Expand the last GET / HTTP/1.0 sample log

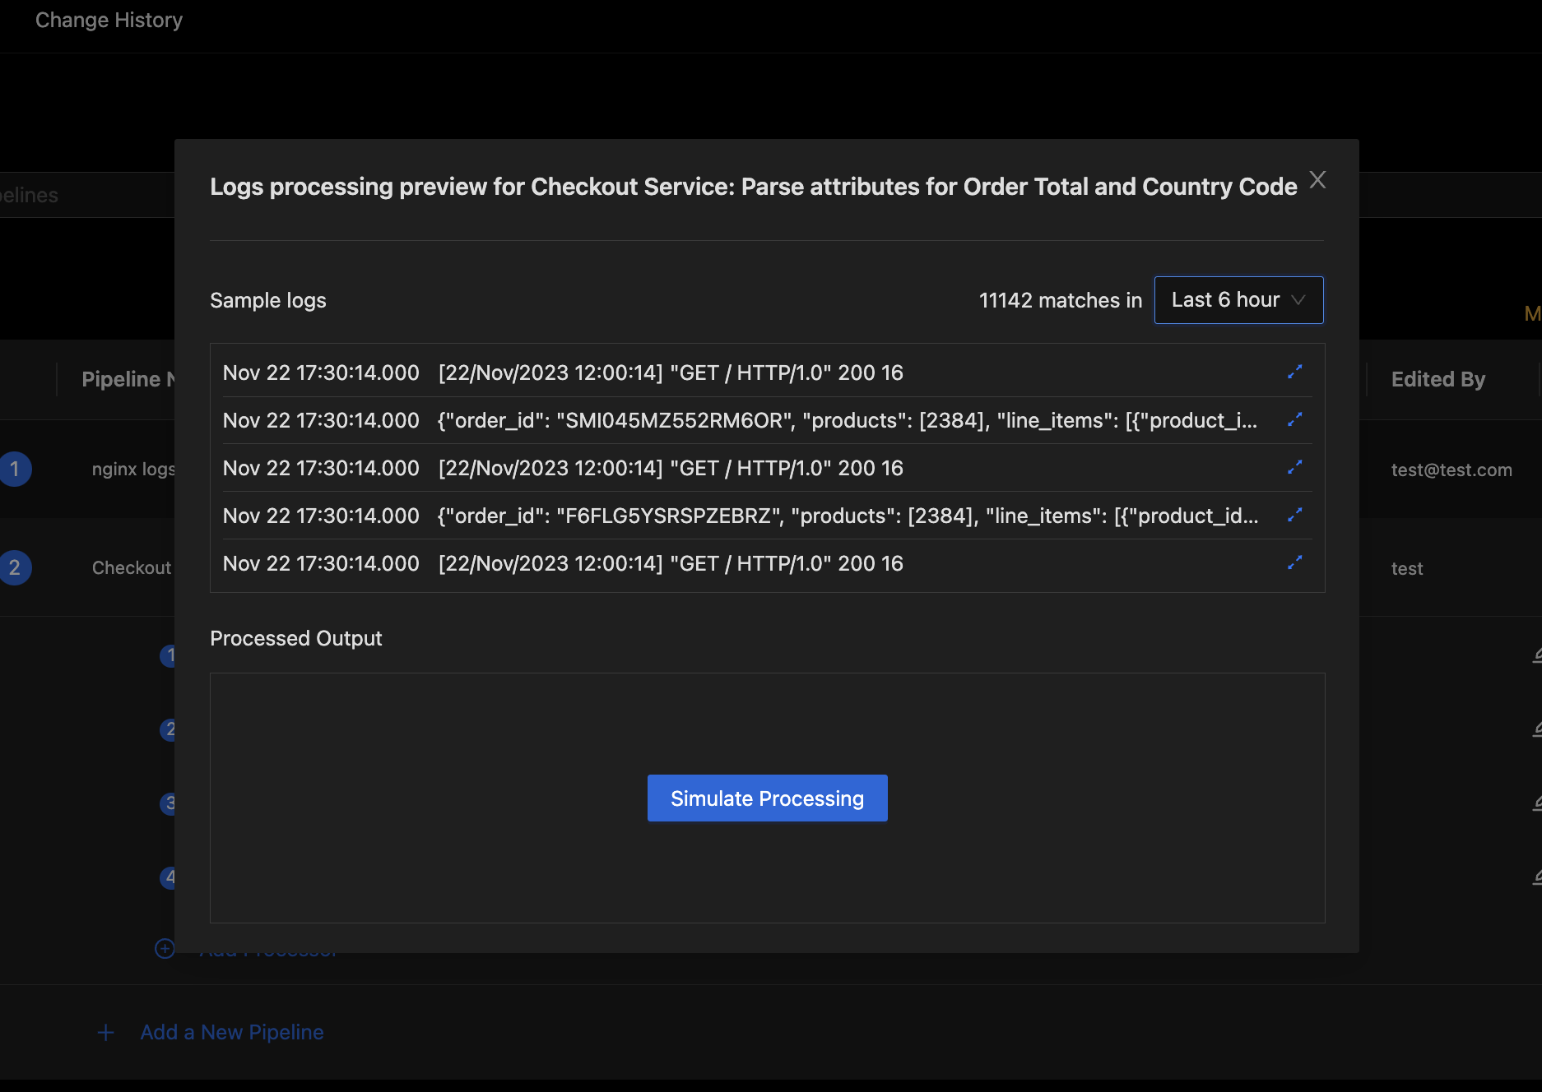click(1294, 563)
